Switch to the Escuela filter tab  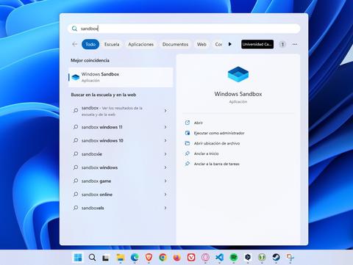tap(112, 44)
